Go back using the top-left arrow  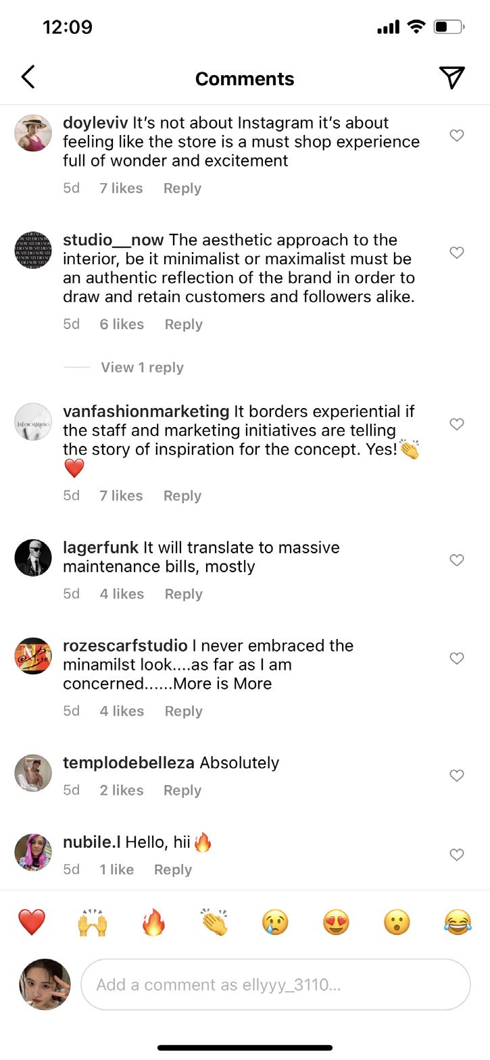pyautogui.click(x=28, y=78)
